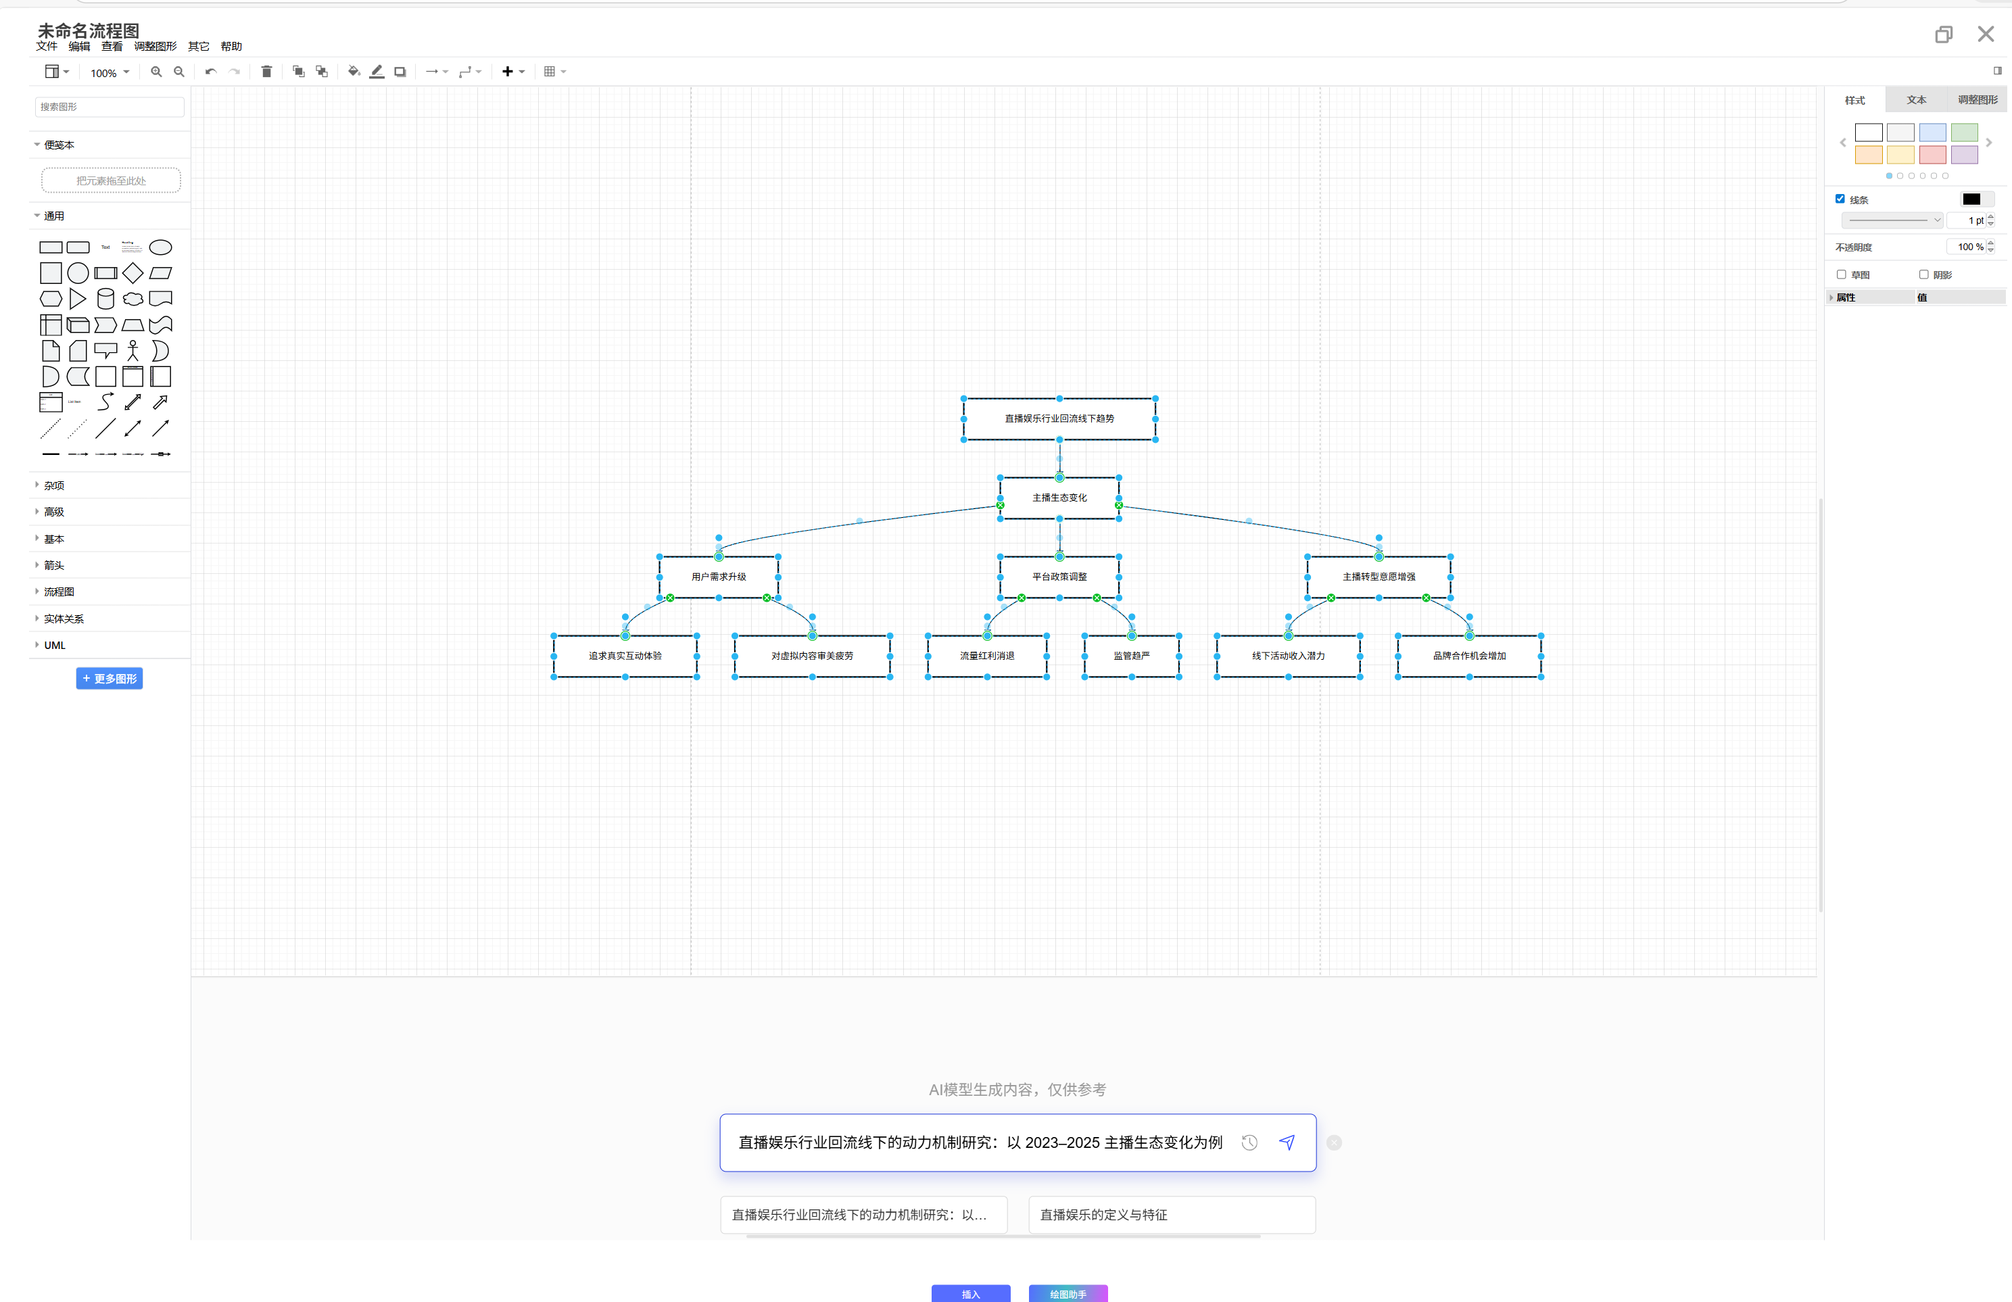Pick the light blue style swatch
The height and width of the screenshot is (1302, 2012).
click(1932, 132)
